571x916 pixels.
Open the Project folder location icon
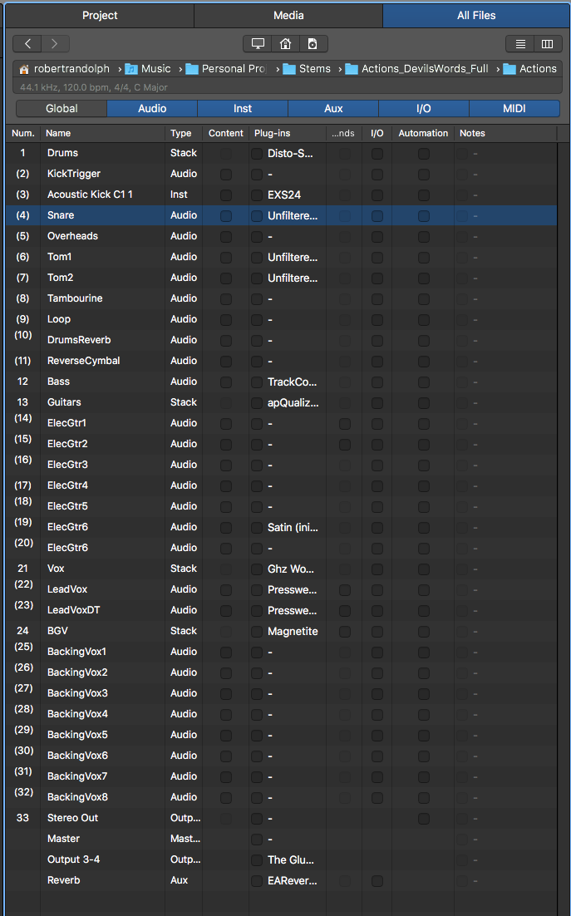pos(313,44)
